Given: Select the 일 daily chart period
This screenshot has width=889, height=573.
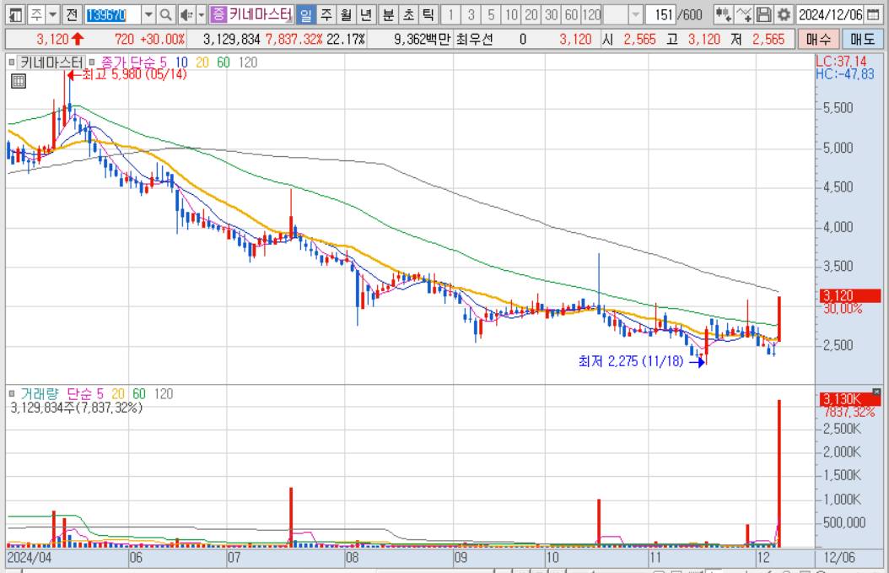Looking at the screenshot, I should coord(306,14).
